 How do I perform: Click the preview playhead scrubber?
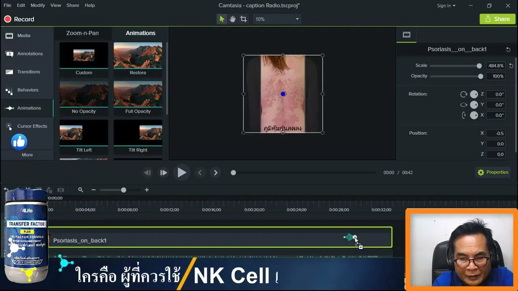tap(233, 173)
